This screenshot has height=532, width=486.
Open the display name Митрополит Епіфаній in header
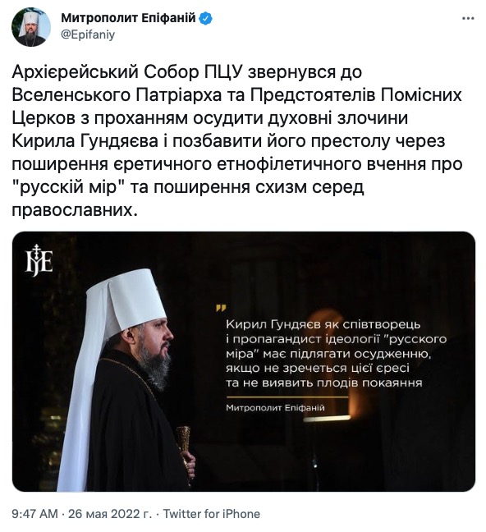click(128, 17)
